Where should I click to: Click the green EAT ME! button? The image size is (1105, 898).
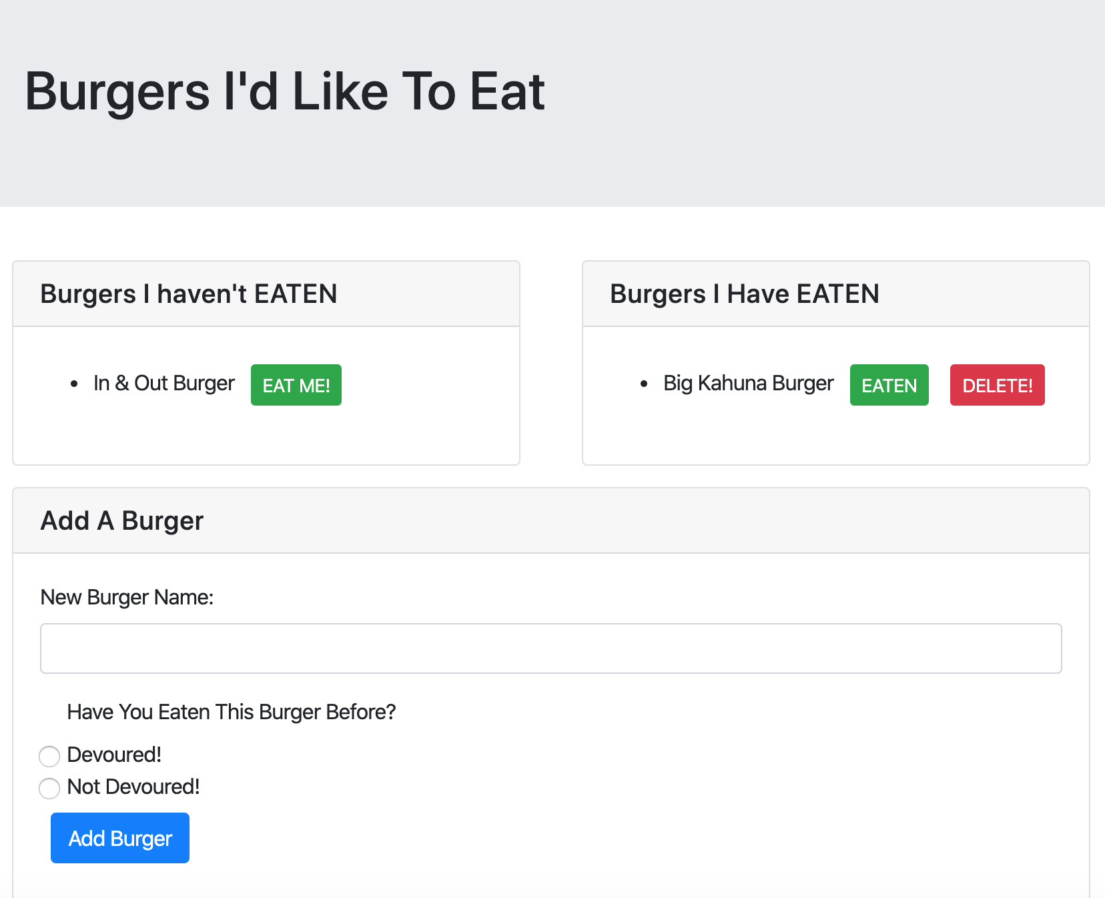296,384
